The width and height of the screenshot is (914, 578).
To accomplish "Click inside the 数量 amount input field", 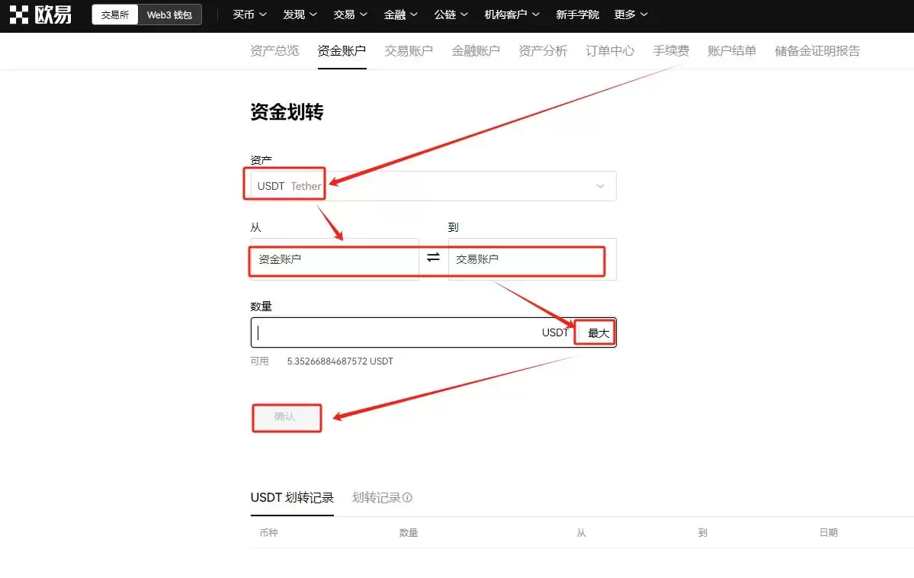I will click(381, 332).
